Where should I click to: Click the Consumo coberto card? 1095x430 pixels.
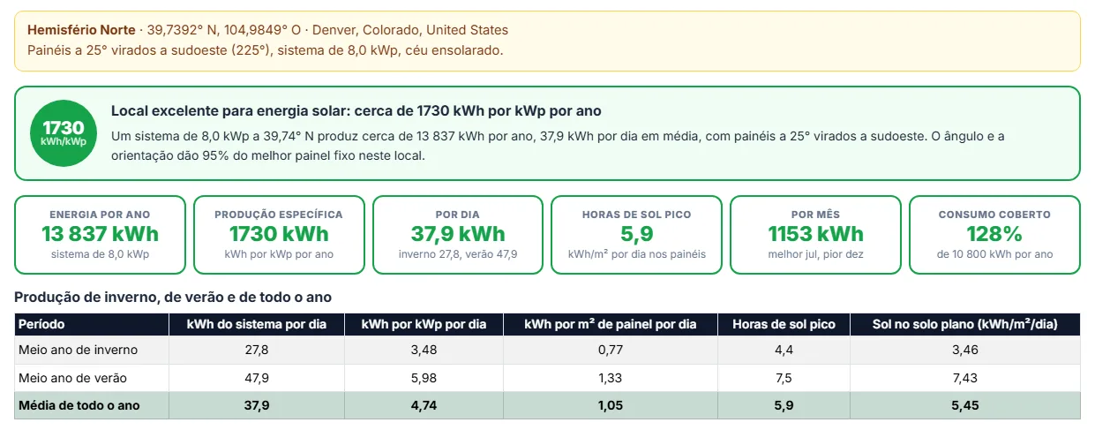[994, 235]
